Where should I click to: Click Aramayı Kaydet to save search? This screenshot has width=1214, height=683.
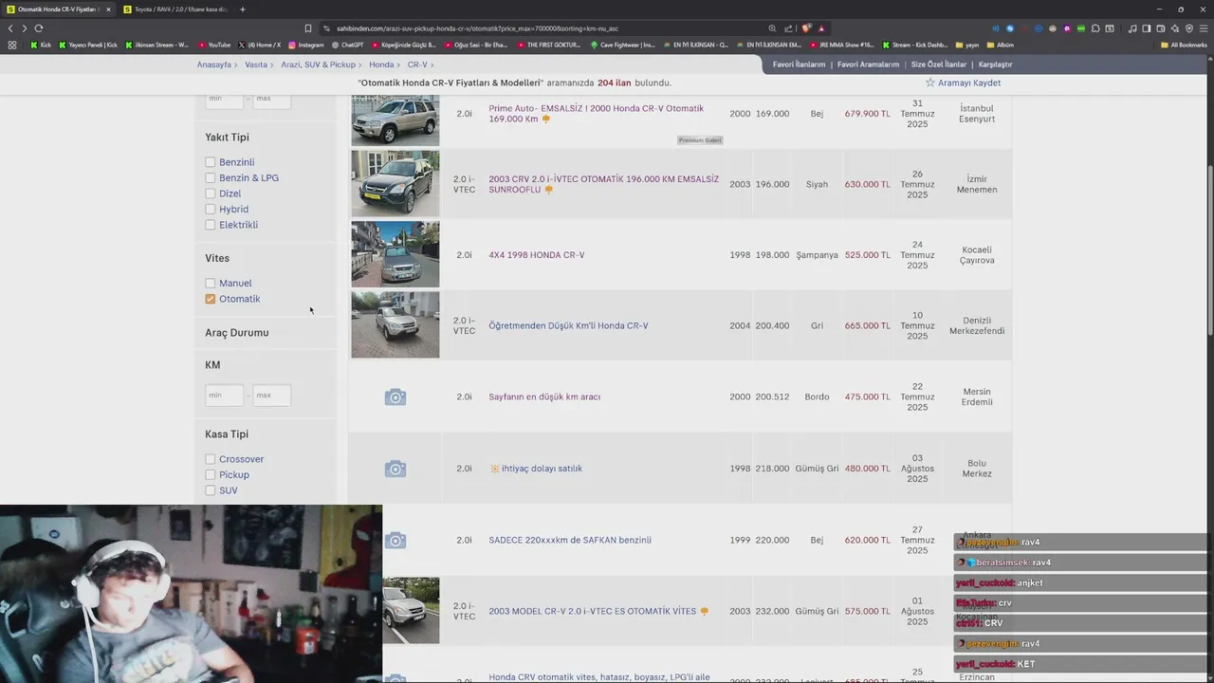click(969, 83)
